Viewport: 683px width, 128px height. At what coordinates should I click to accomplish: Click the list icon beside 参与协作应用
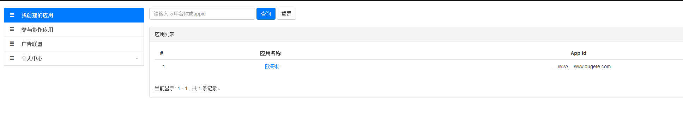coord(12,30)
